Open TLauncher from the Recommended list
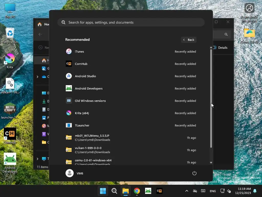Screen dimensions: 262x197 point(131,125)
